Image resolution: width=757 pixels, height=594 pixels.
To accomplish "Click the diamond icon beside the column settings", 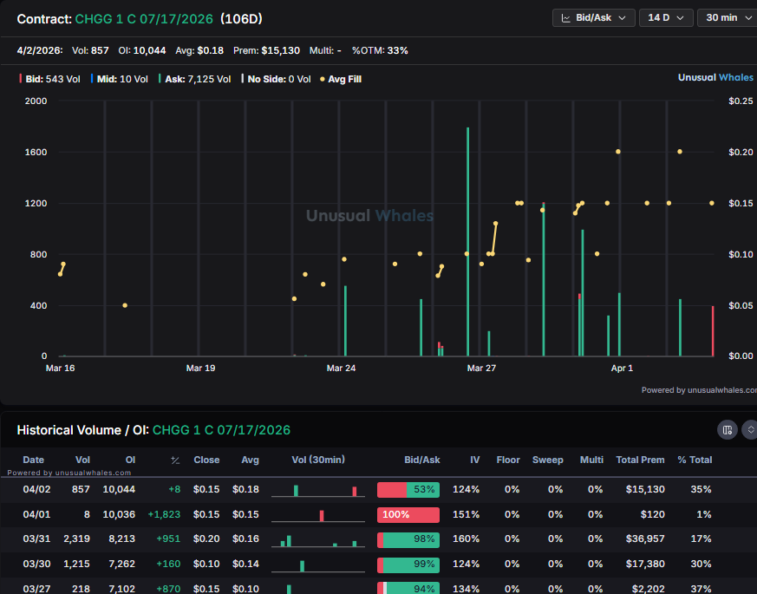I will click(751, 429).
